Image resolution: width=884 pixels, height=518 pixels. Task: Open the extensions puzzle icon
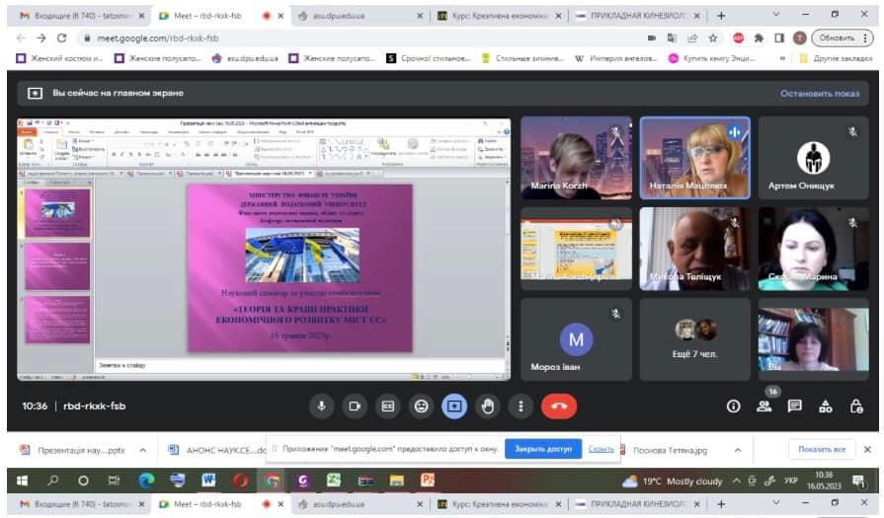pos(759,37)
